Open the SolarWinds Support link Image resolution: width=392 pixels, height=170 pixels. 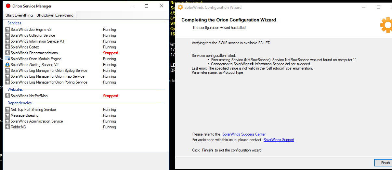279,140
